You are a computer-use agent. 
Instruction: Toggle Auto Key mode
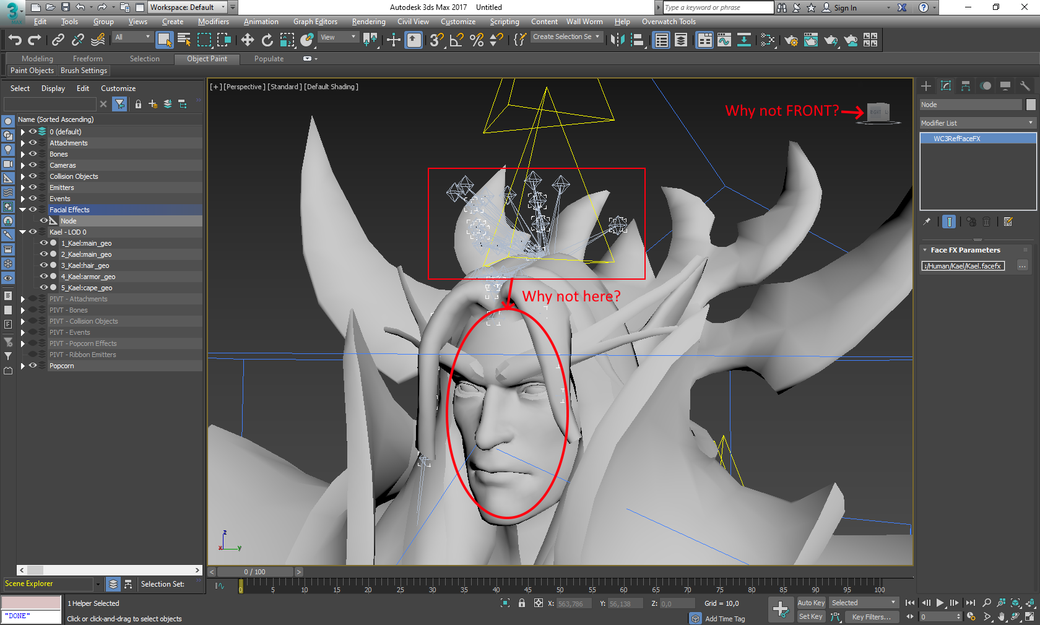pos(811,603)
